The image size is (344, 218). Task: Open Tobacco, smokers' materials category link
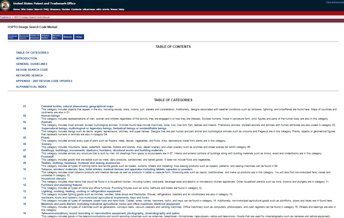pos(117,169)
